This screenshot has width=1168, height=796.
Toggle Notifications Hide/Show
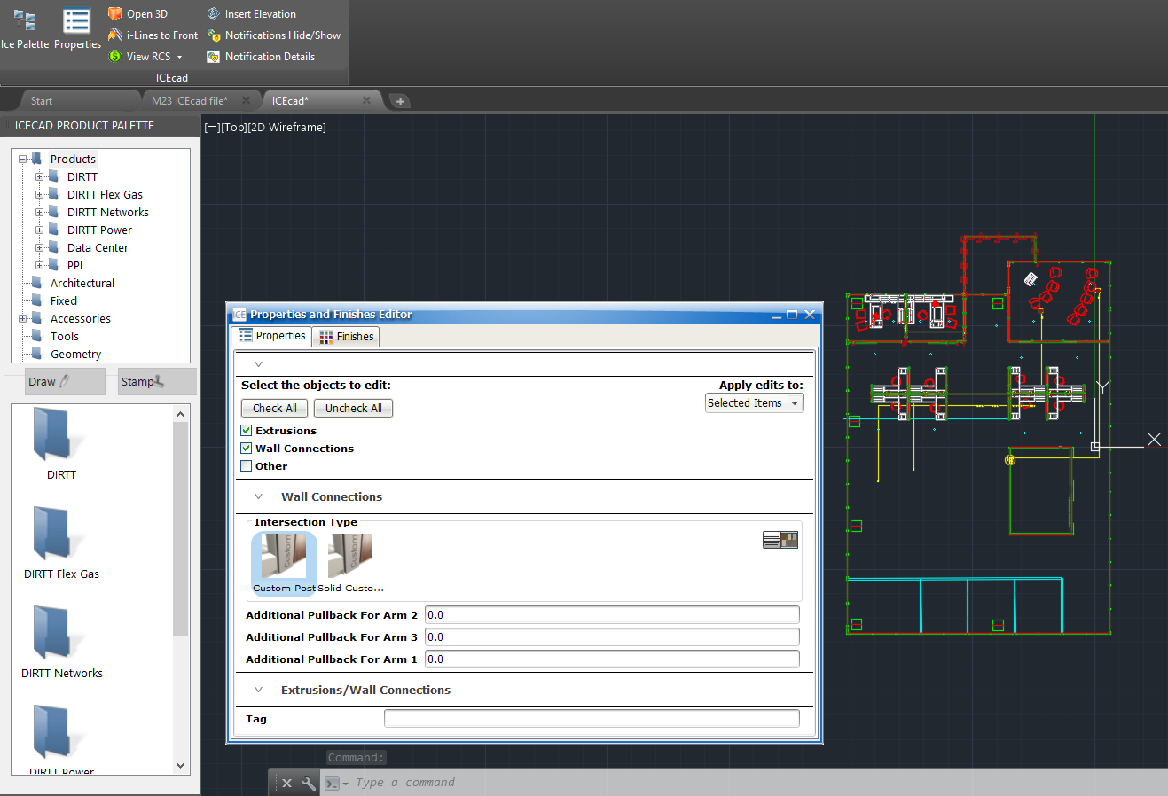pyautogui.click(x=274, y=35)
